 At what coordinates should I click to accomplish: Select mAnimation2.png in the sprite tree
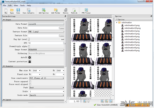pyautogui.click(x=132, y=31)
